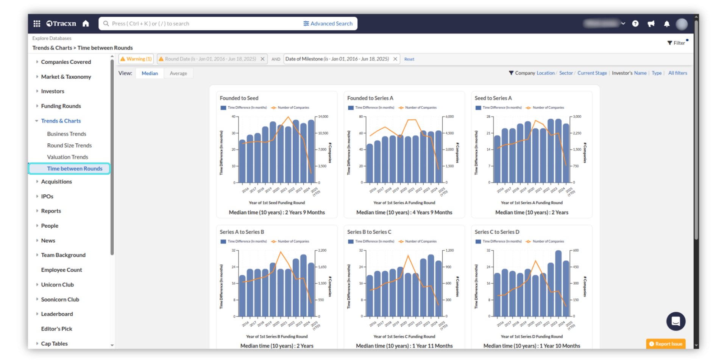
Task: Click the Reset filters link
Action: [409, 59]
